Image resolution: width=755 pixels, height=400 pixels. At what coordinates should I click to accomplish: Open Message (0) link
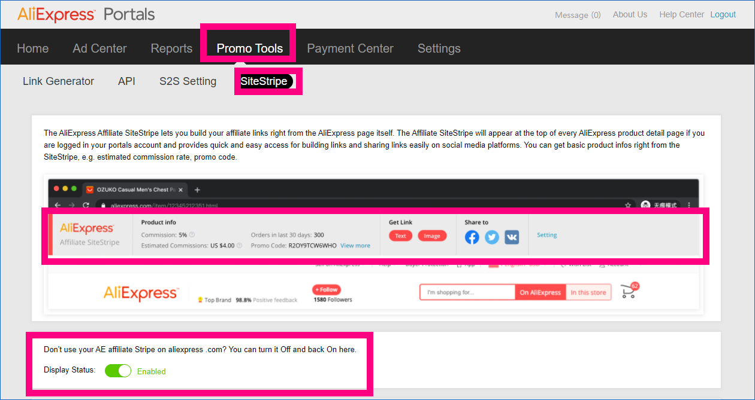coord(578,15)
